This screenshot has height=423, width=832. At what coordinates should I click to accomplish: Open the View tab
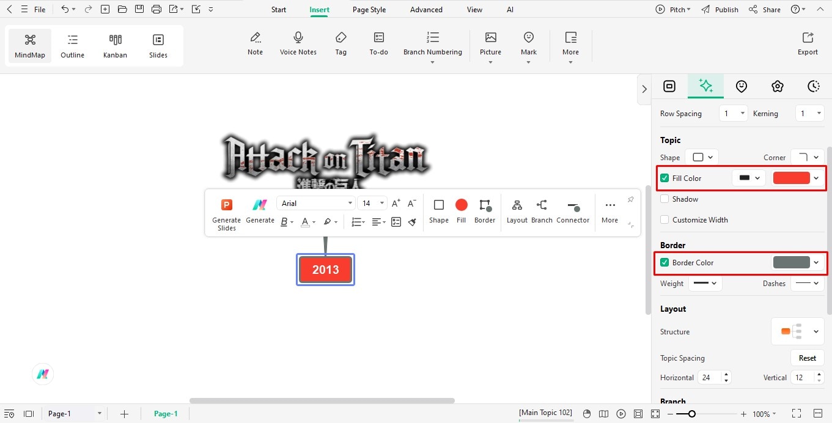pos(474,10)
